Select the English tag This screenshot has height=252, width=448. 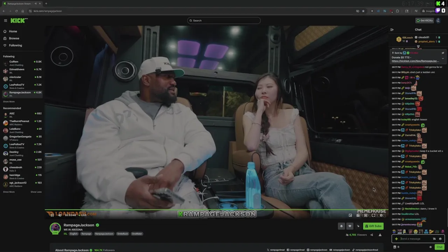[74, 234]
